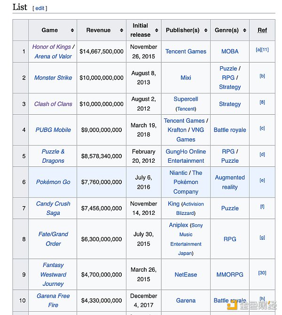The width and height of the screenshot is (282, 315).
Task: Follow the Clash of Clans link
Action: pyautogui.click(x=53, y=104)
